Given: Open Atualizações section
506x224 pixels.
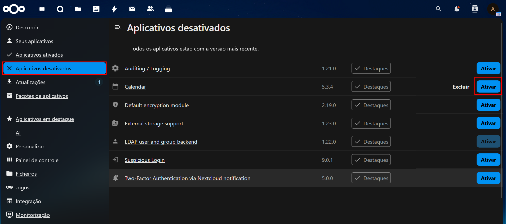Looking at the screenshot, I should (30, 82).
